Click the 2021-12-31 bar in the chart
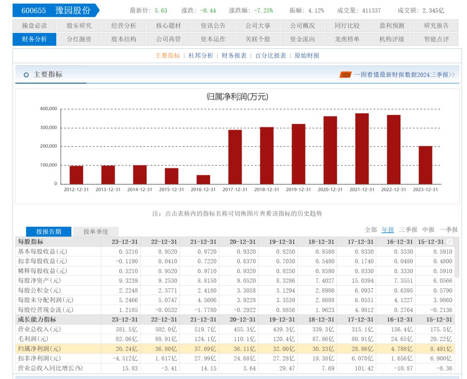The height and width of the screenshot is (379, 467). [x=362, y=148]
